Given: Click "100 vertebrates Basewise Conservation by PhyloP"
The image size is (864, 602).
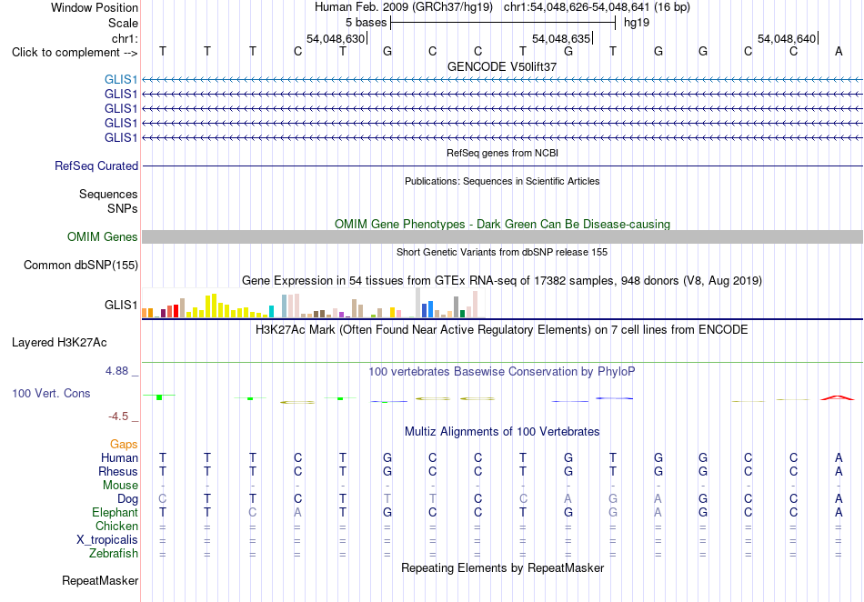Looking at the screenshot, I should click(x=502, y=372).
